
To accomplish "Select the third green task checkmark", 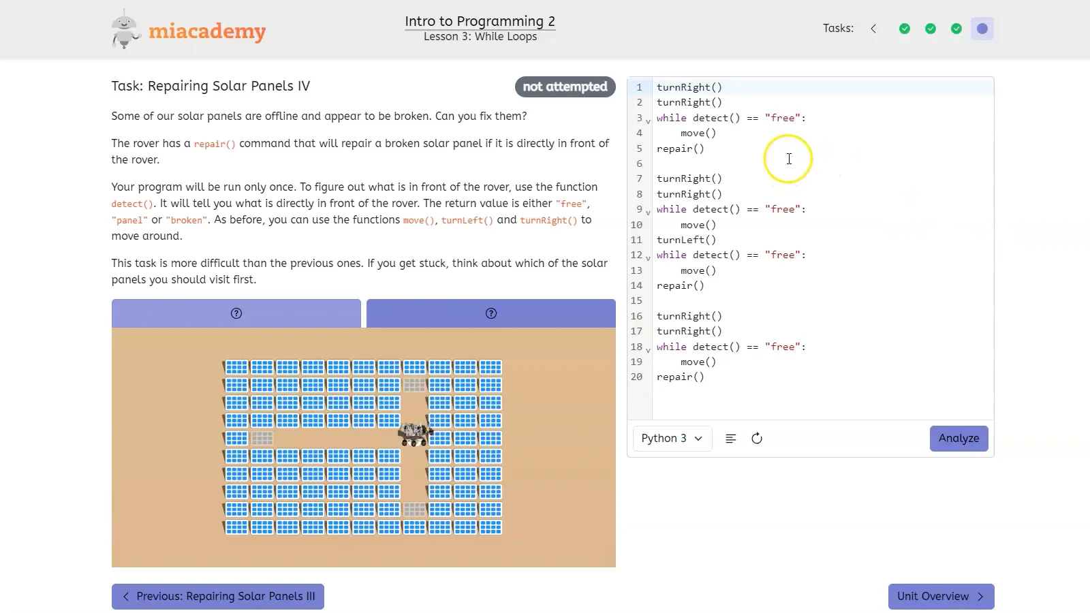I will click(956, 29).
